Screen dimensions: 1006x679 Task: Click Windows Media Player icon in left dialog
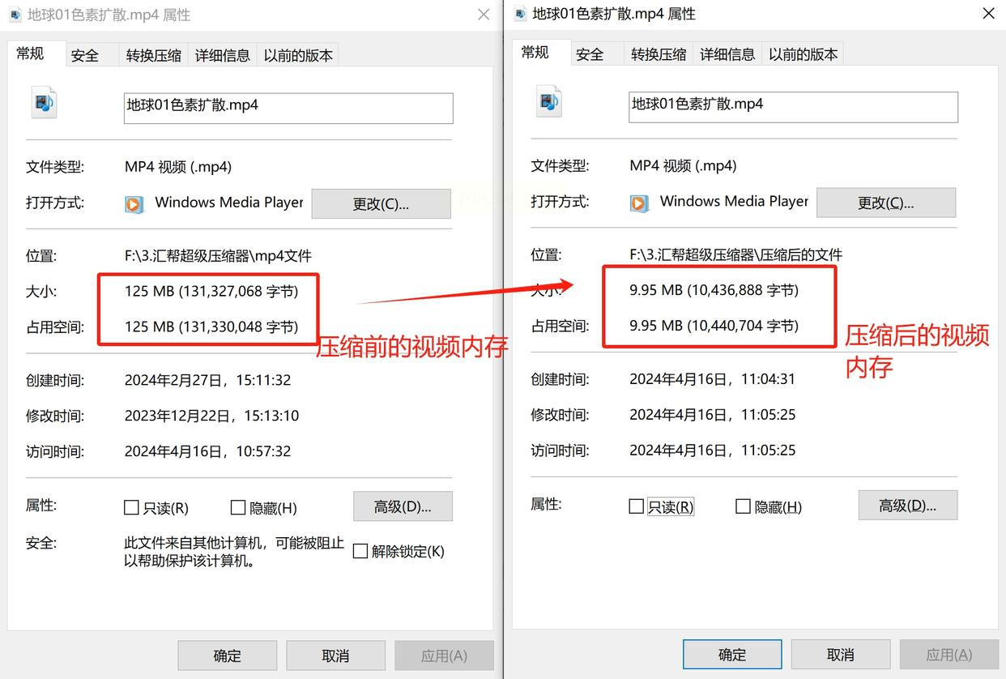(x=134, y=204)
